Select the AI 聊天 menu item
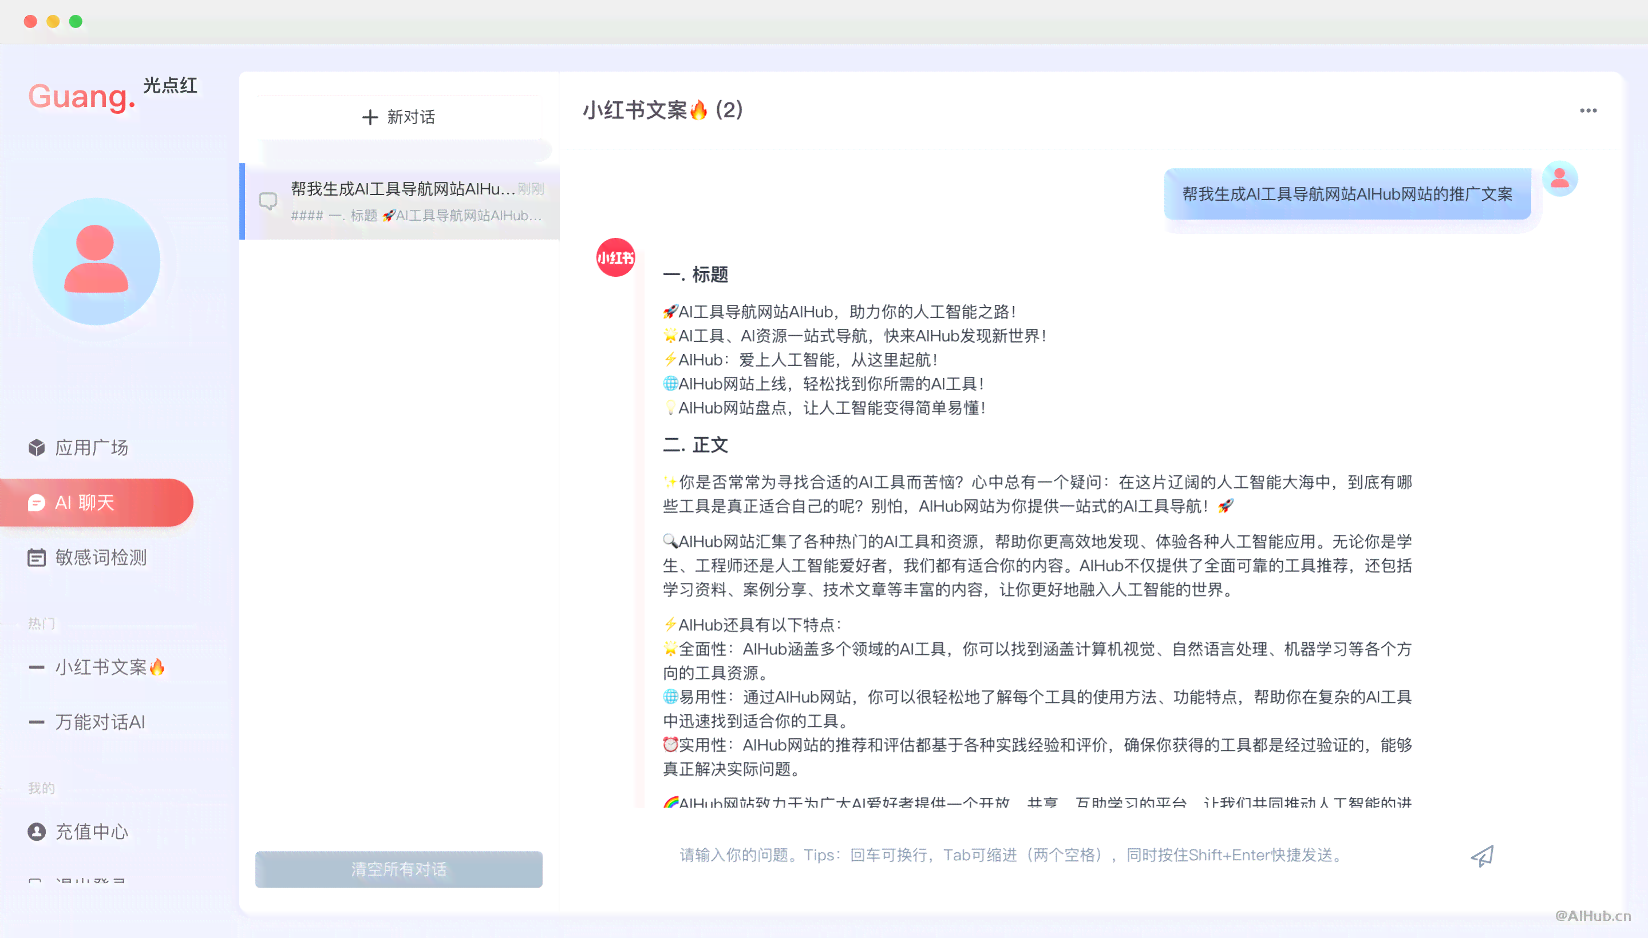This screenshot has width=1648, height=938. click(x=97, y=503)
